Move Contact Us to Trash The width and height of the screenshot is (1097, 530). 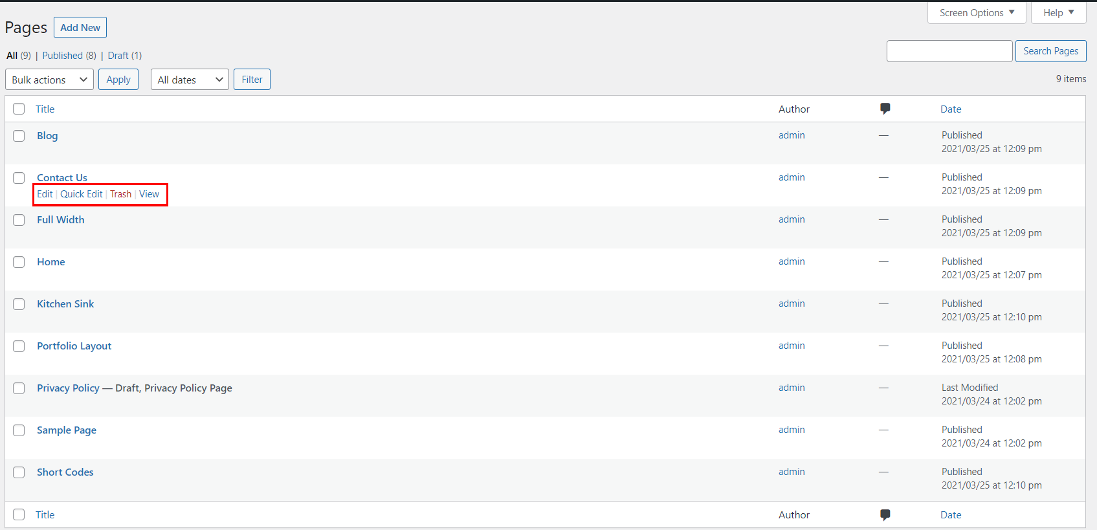(120, 194)
